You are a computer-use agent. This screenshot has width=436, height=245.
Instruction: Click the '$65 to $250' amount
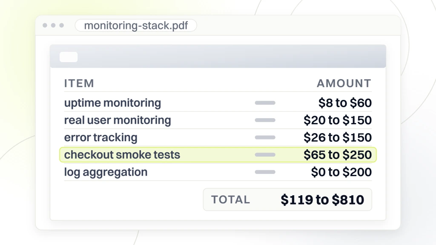338,155
